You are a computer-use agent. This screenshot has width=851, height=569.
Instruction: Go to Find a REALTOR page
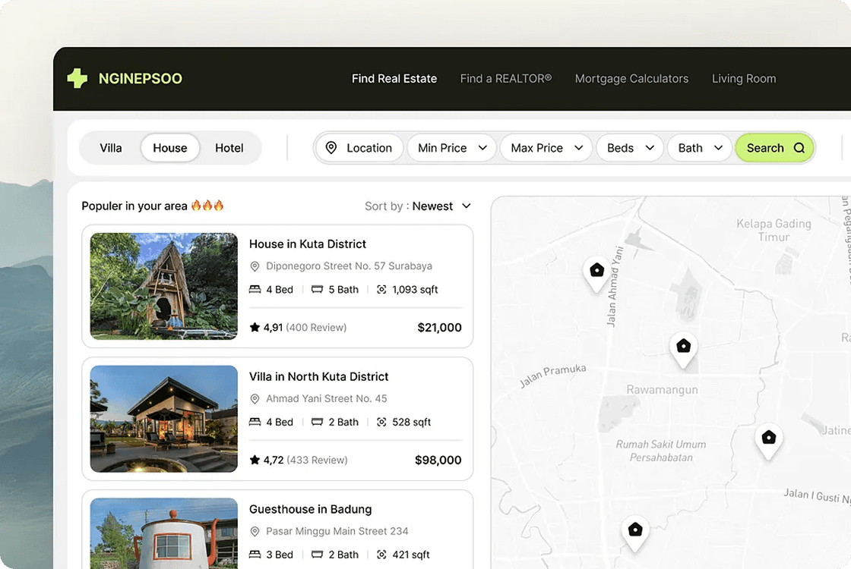tap(506, 79)
